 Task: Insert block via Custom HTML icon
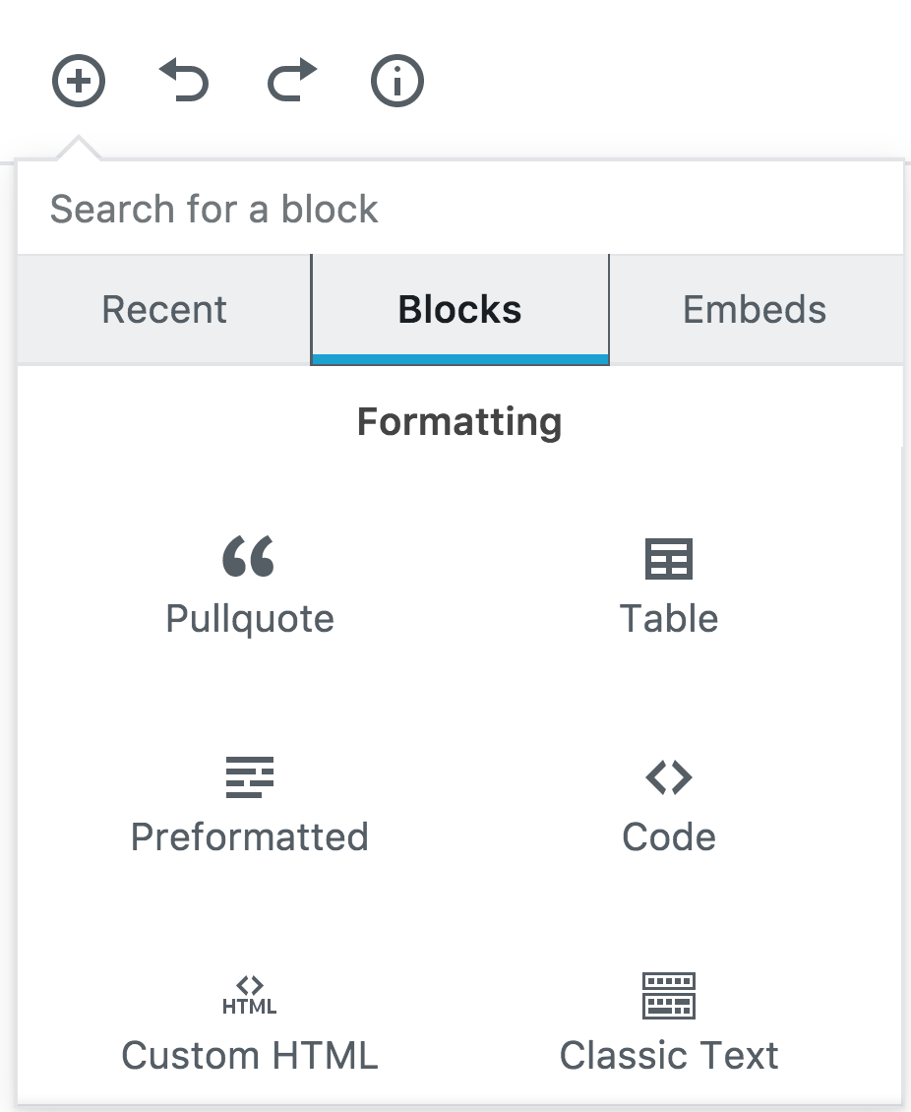(250, 995)
